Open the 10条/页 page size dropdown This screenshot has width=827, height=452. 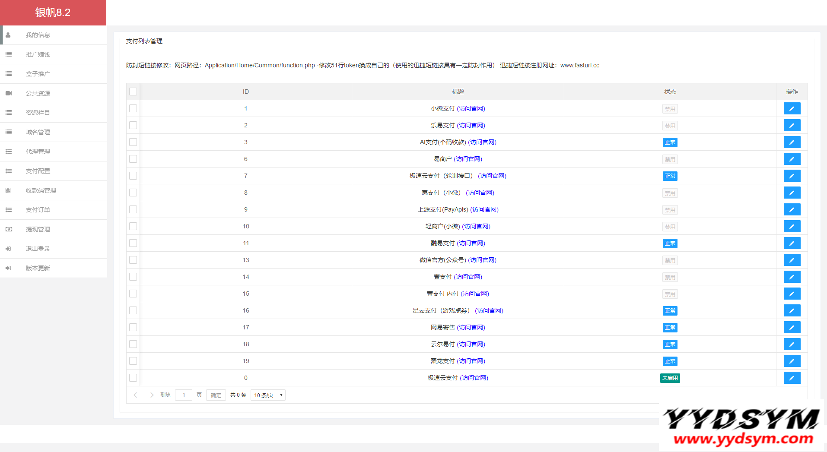tap(267, 395)
